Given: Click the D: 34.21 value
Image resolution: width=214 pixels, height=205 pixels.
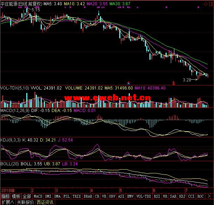Looking at the screenshot, I should (x=48, y=140).
